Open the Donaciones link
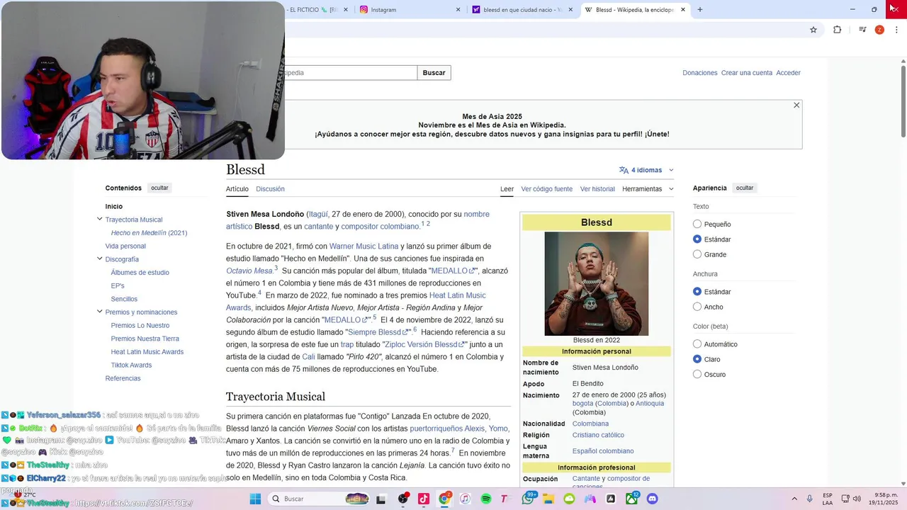 click(700, 73)
